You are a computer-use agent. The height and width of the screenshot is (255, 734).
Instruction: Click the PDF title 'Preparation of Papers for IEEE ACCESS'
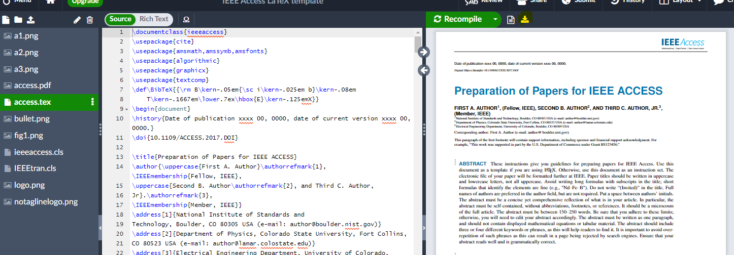(x=558, y=91)
